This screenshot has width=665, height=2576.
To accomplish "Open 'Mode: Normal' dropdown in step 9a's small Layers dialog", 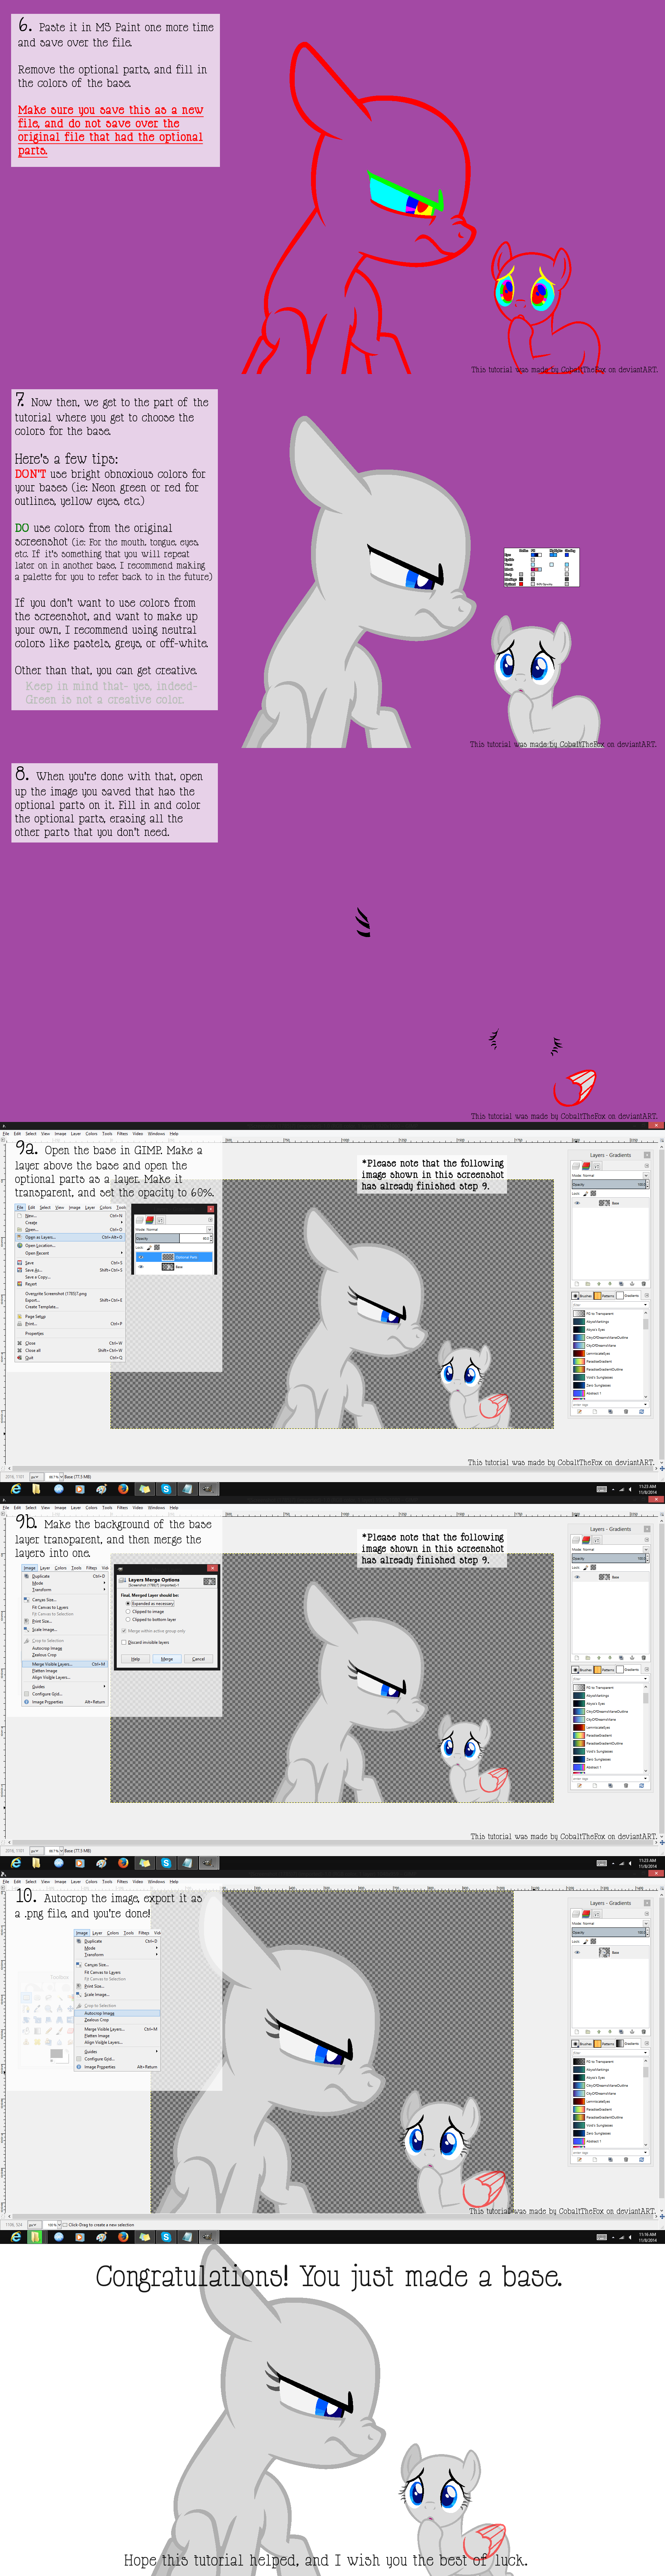I will pos(174,1230).
